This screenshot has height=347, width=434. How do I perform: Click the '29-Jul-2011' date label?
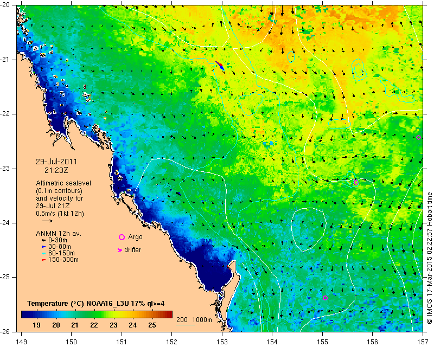click(56, 162)
